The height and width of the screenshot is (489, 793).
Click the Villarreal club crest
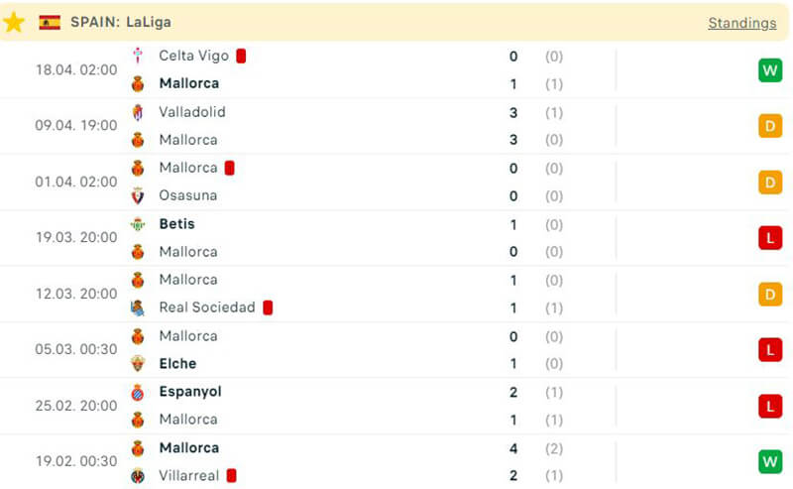coord(138,476)
